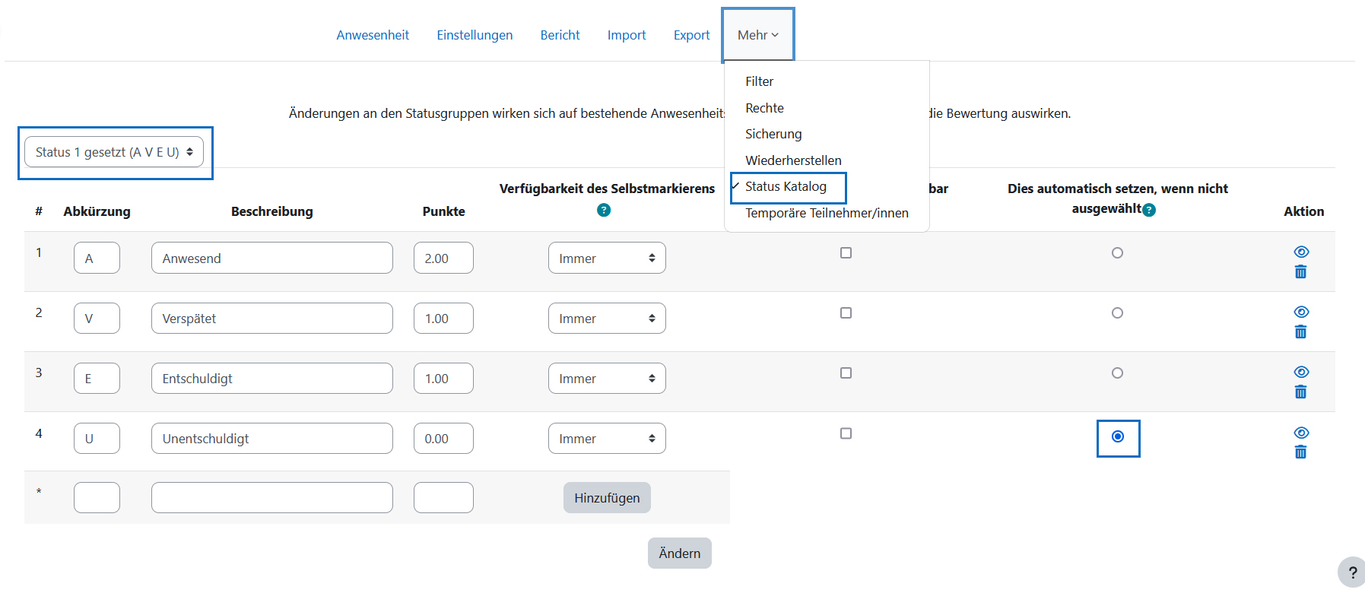Focus the empty new points field
This screenshot has height=593, width=1365.
443,497
